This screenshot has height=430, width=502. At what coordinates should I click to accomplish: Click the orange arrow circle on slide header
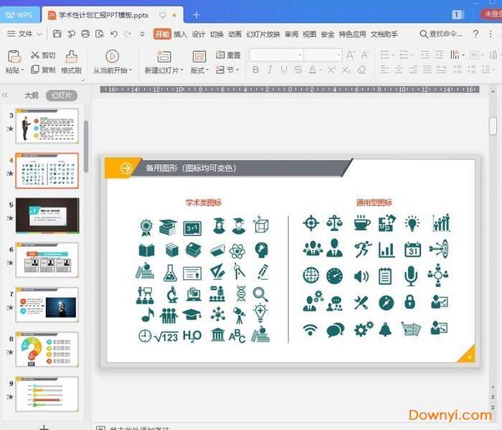click(126, 168)
